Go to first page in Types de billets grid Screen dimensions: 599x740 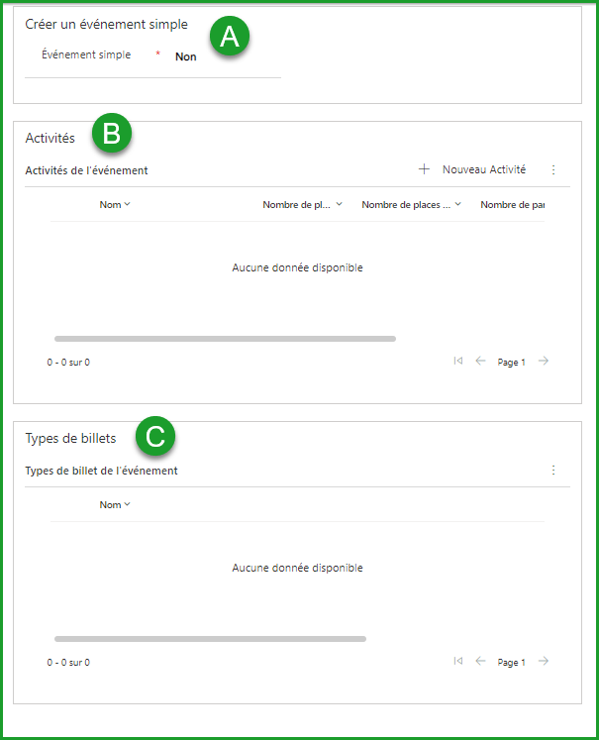pyautogui.click(x=457, y=662)
